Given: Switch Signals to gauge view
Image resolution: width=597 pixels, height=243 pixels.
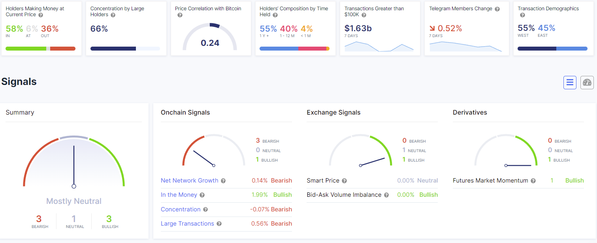Looking at the screenshot, I should [x=587, y=83].
